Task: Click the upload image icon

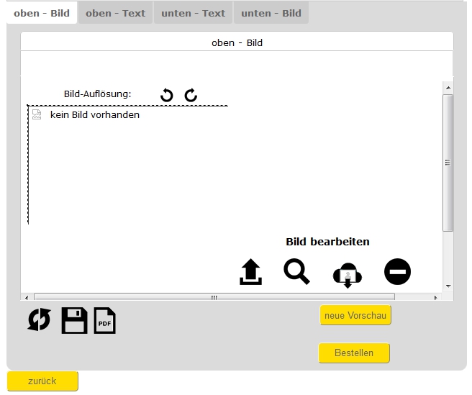Action: (250, 273)
